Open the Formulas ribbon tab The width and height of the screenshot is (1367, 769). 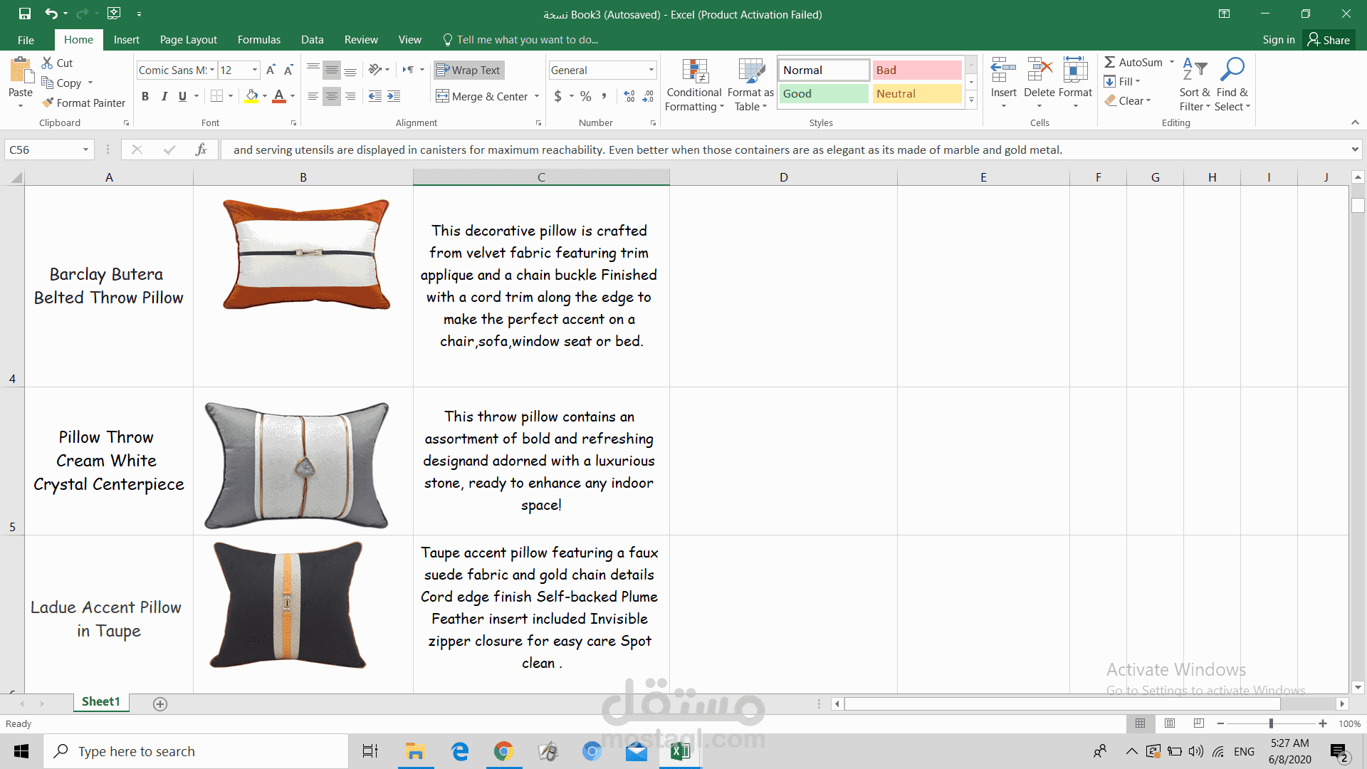coord(258,40)
